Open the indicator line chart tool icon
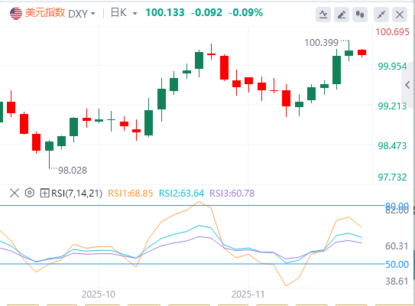415x306 pixels. point(323,15)
